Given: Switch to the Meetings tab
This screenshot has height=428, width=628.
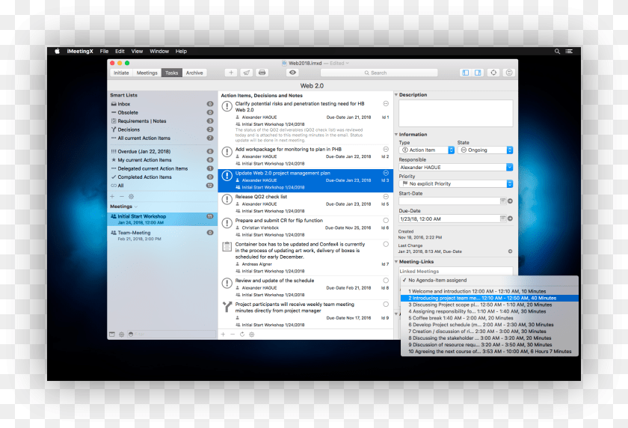Looking at the screenshot, I should coord(147,73).
